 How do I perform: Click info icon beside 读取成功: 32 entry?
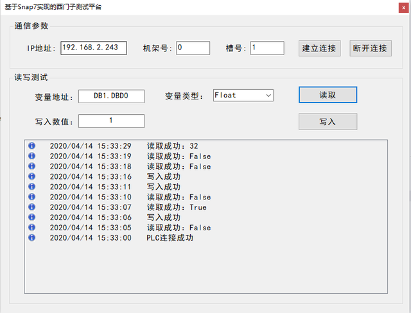coord(31,146)
